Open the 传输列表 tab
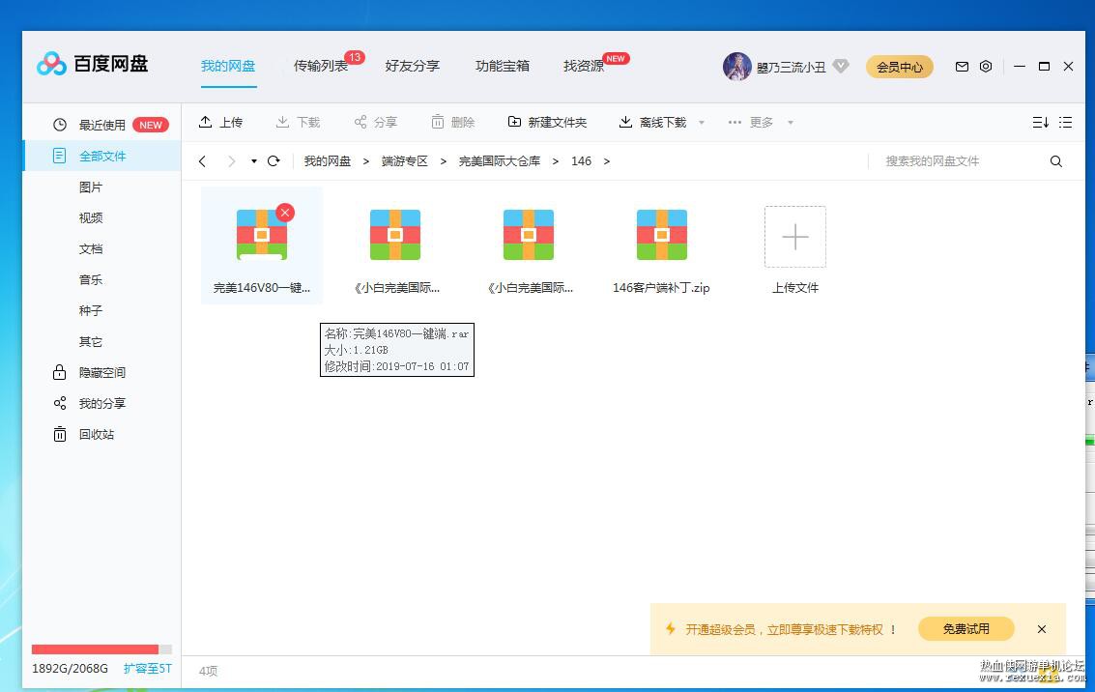This screenshot has width=1095, height=692. coord(321,67)
